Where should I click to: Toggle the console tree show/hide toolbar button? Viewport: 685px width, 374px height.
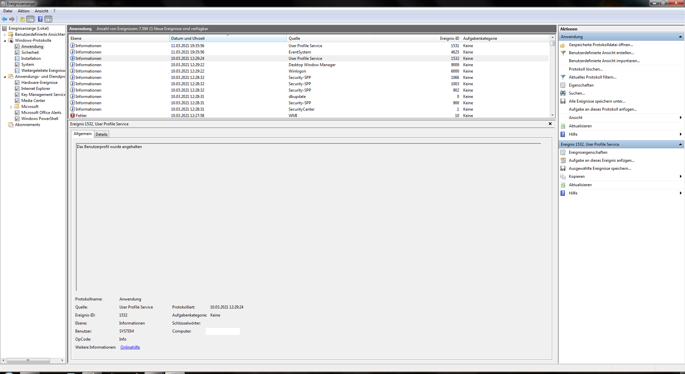click(x=30, y=19)
